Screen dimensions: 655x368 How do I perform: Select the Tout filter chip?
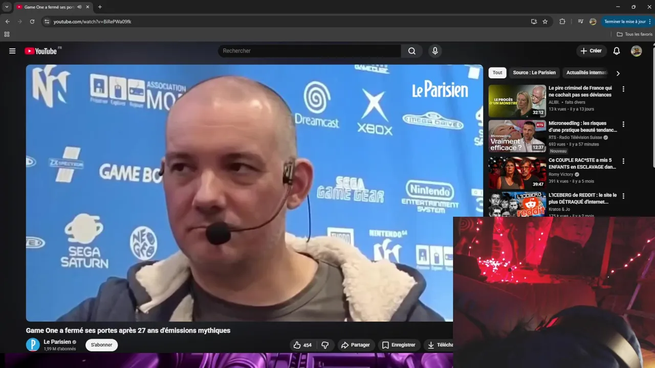(497, 73)
